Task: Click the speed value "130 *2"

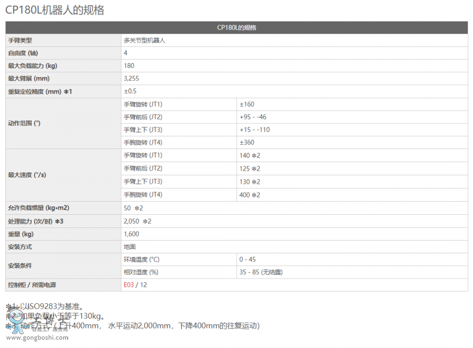Action: pyautogui.click(x=250, y=182)
